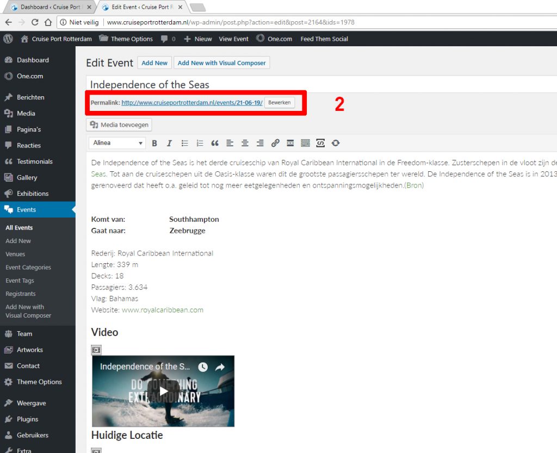Viewport: 557px width, 453px height.
Task: Center align the text
Action: point(245,143)
